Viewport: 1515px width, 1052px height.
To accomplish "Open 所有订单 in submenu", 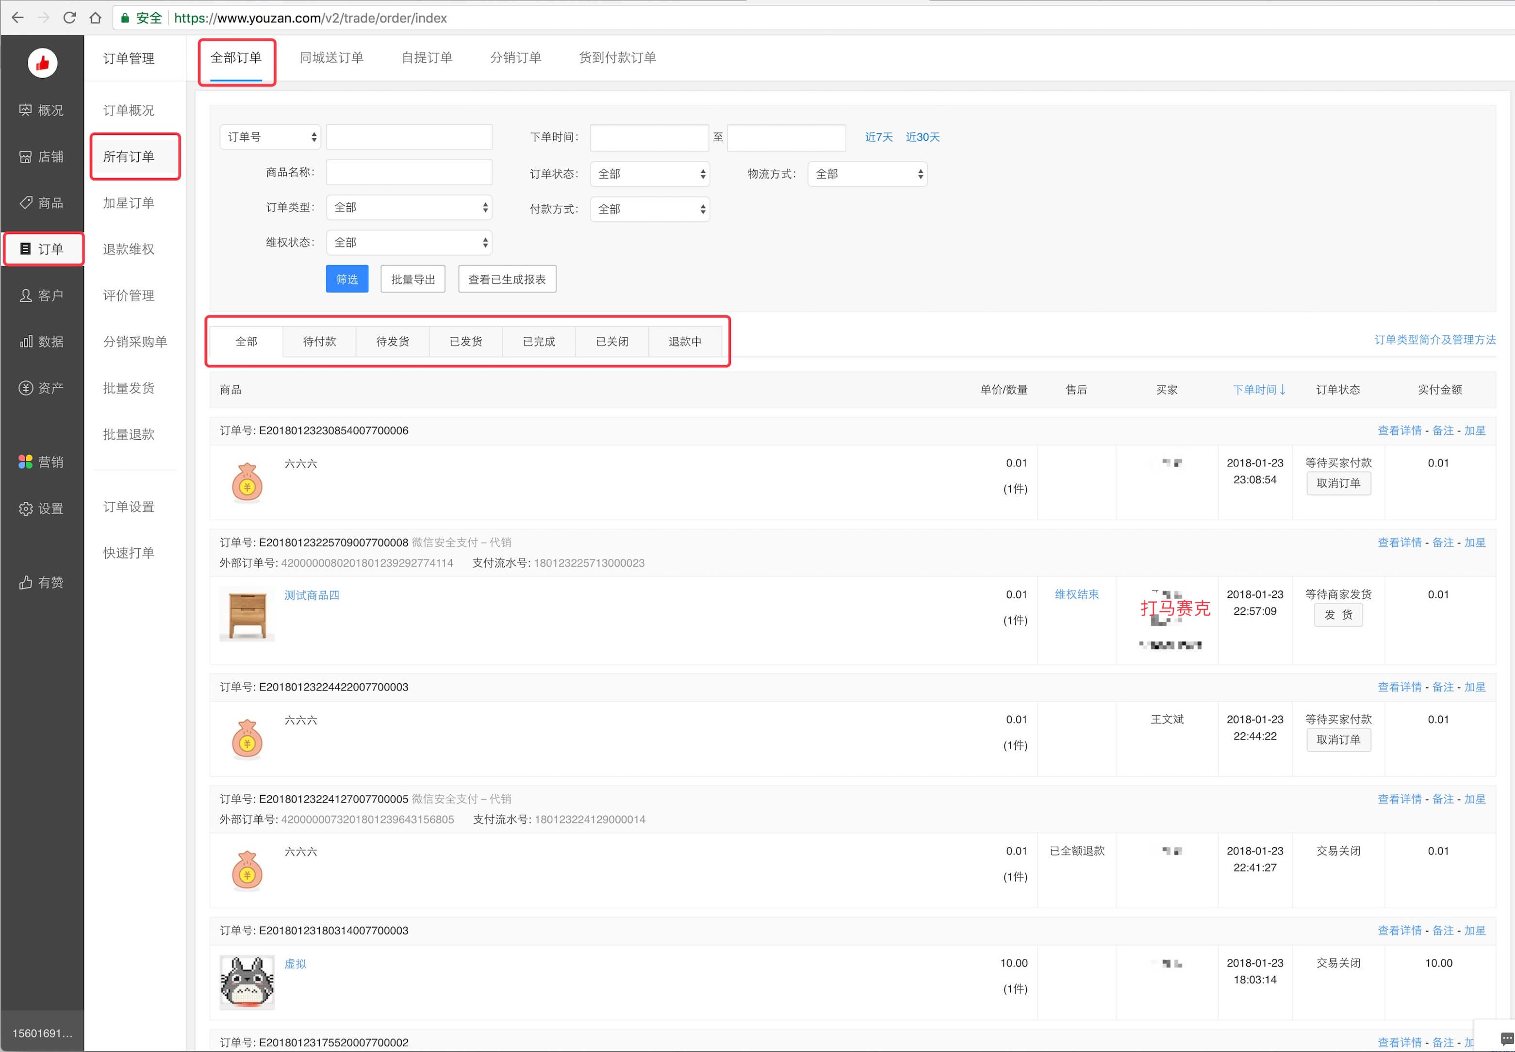I will coord(129,156).
